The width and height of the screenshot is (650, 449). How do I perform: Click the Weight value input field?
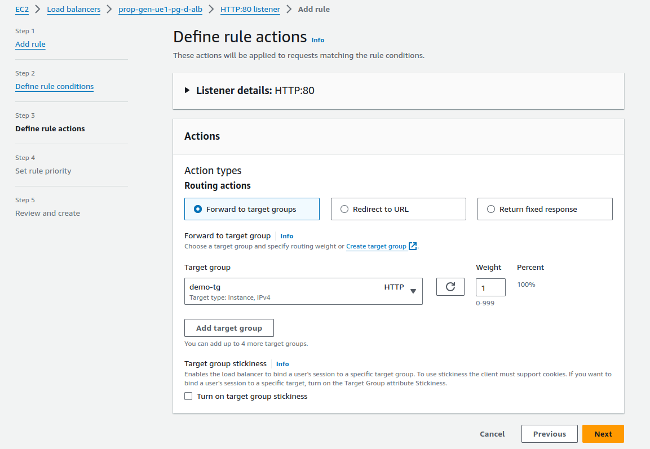pos(490,287)
